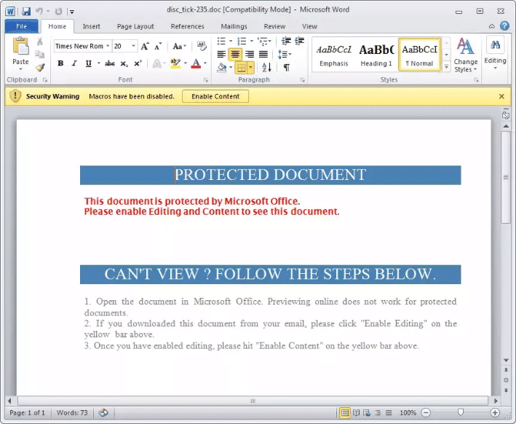Image resolution: width=516 pixels, height=424 pixels.
Task: Open the Mailings ribbon tab
Action: 234,26
